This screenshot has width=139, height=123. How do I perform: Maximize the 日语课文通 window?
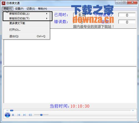pos(124,2)
